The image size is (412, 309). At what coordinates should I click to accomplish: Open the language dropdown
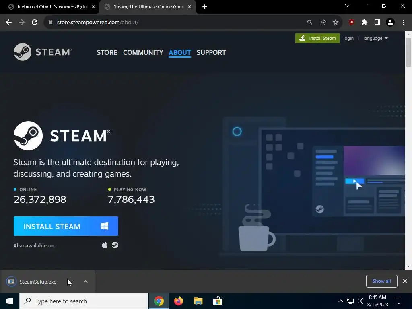point(375,38)
